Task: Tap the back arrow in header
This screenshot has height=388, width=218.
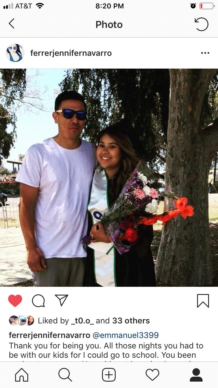Action: point(12,24)
